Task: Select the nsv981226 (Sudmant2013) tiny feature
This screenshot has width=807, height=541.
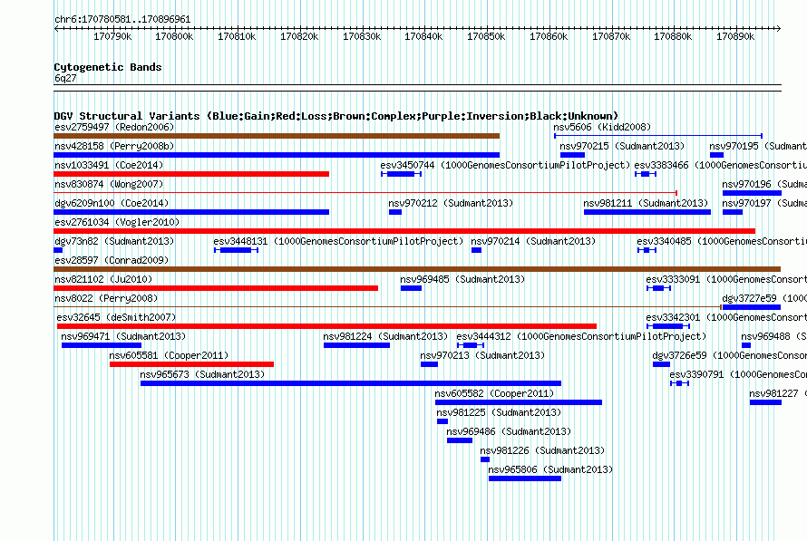Action: (x=485, y=459)
